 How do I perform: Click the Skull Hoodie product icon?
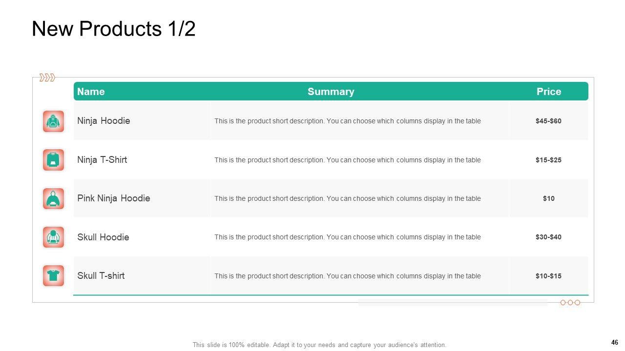[53, 237]
